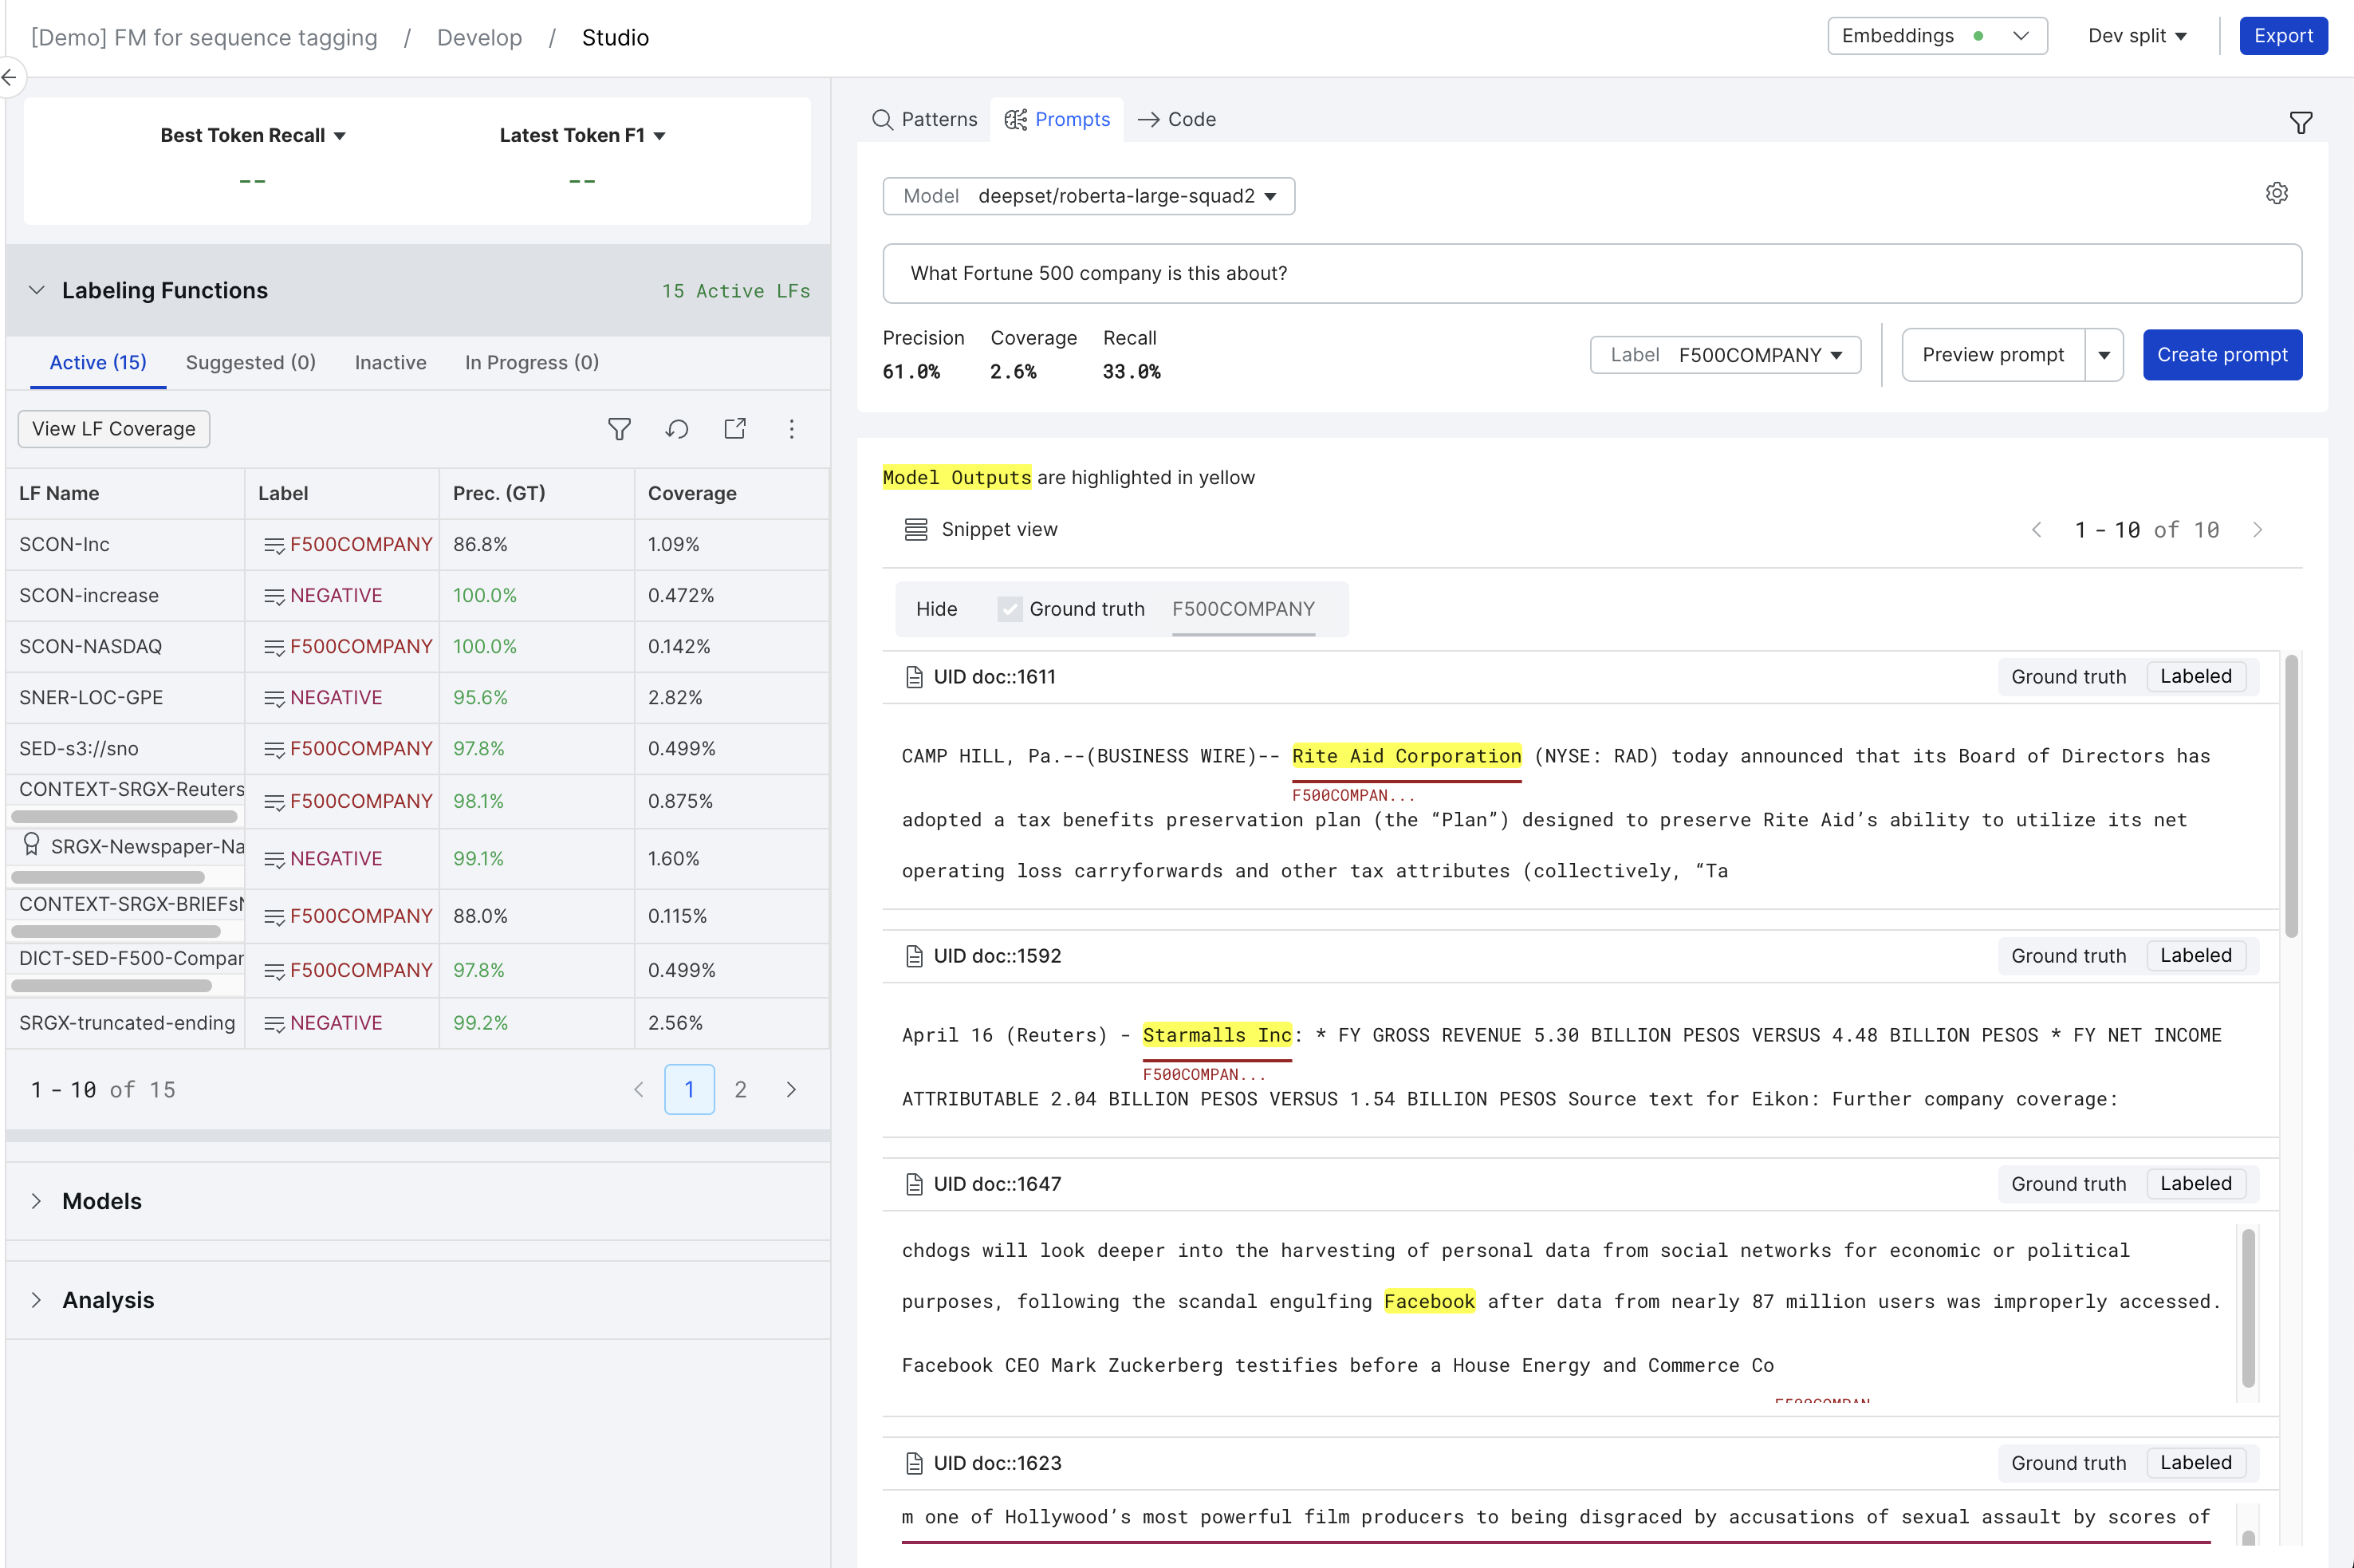Select Labeled toggle for doc::1592
This screenshot has width=2354, height=1568.
click(x=2195, y=956)
